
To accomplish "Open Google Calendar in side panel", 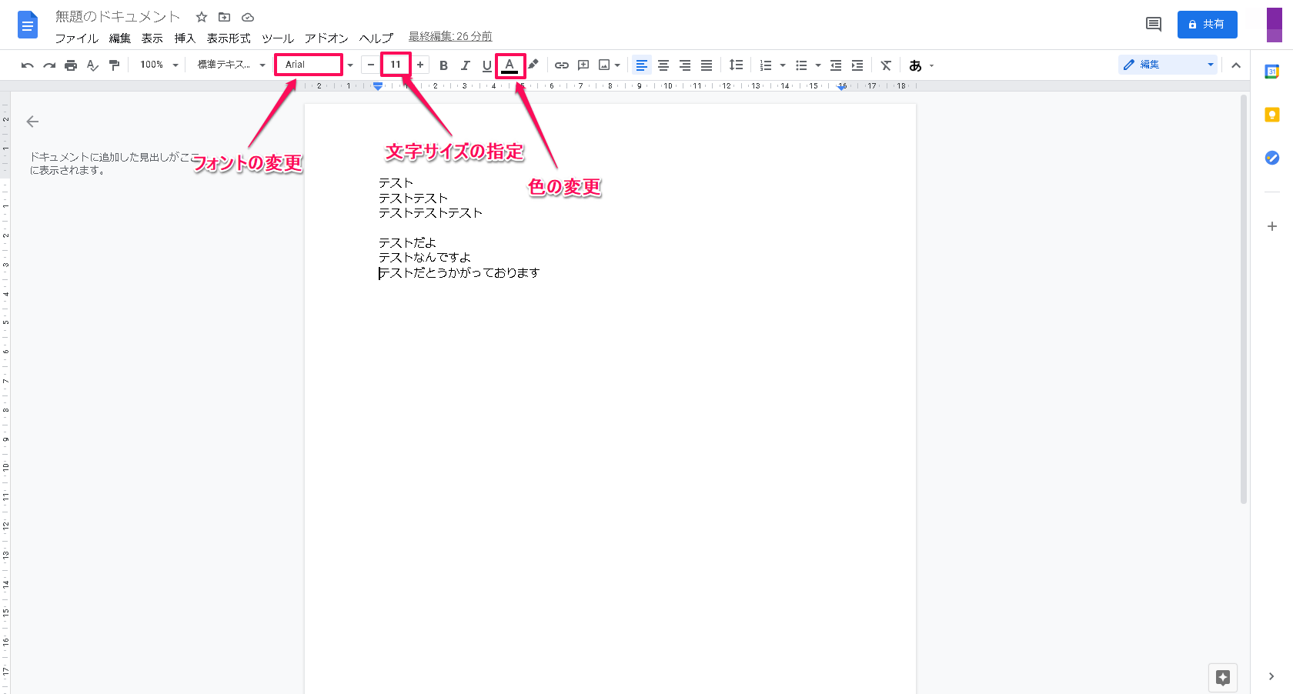I will tap(1271, 72).
